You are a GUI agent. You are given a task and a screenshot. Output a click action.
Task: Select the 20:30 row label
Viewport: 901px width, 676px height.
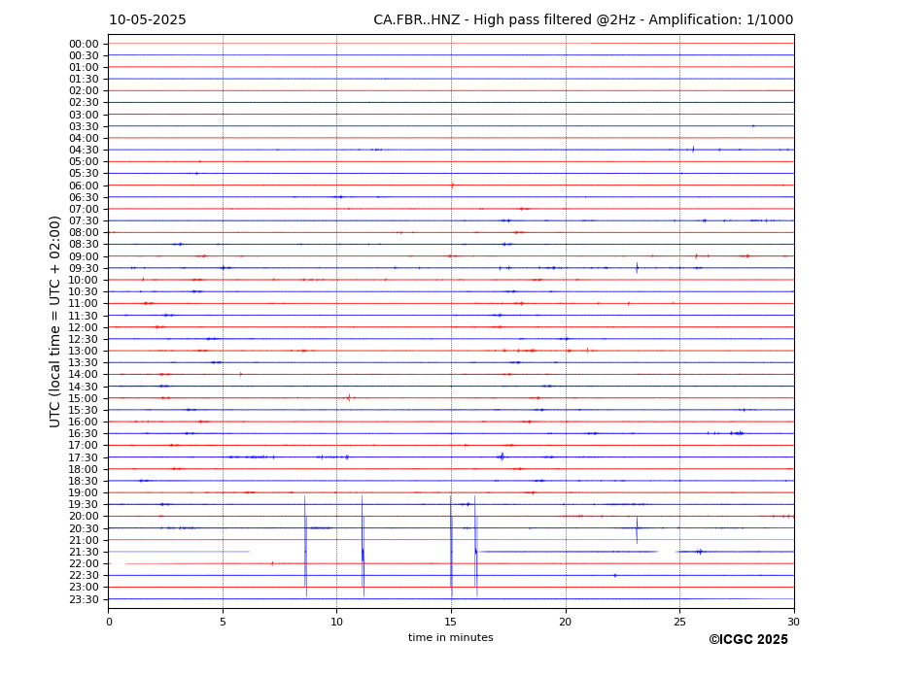84,528
